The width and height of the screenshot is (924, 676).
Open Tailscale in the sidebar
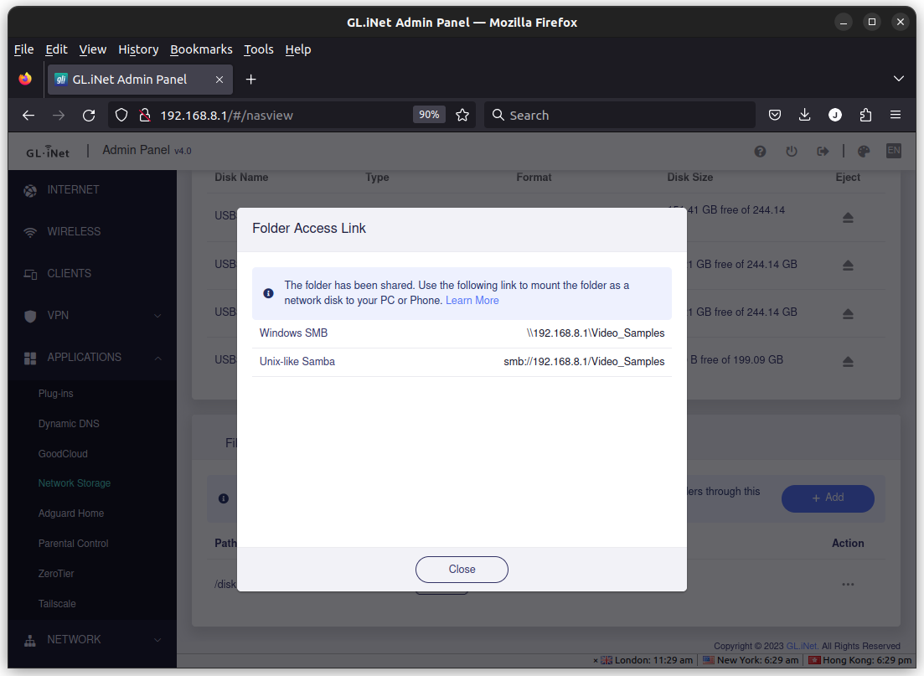(x=57, y=603)
